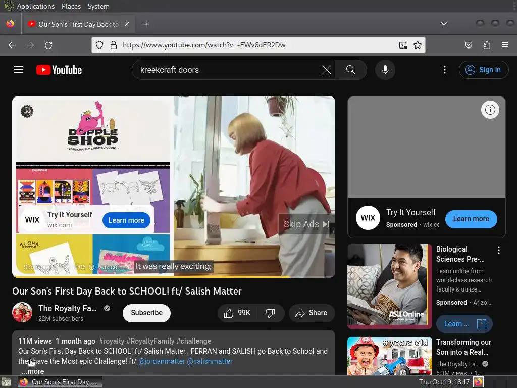Viewport: 517px width, 388px height.
Task: Open the Places menu
Action: (71, 6)
